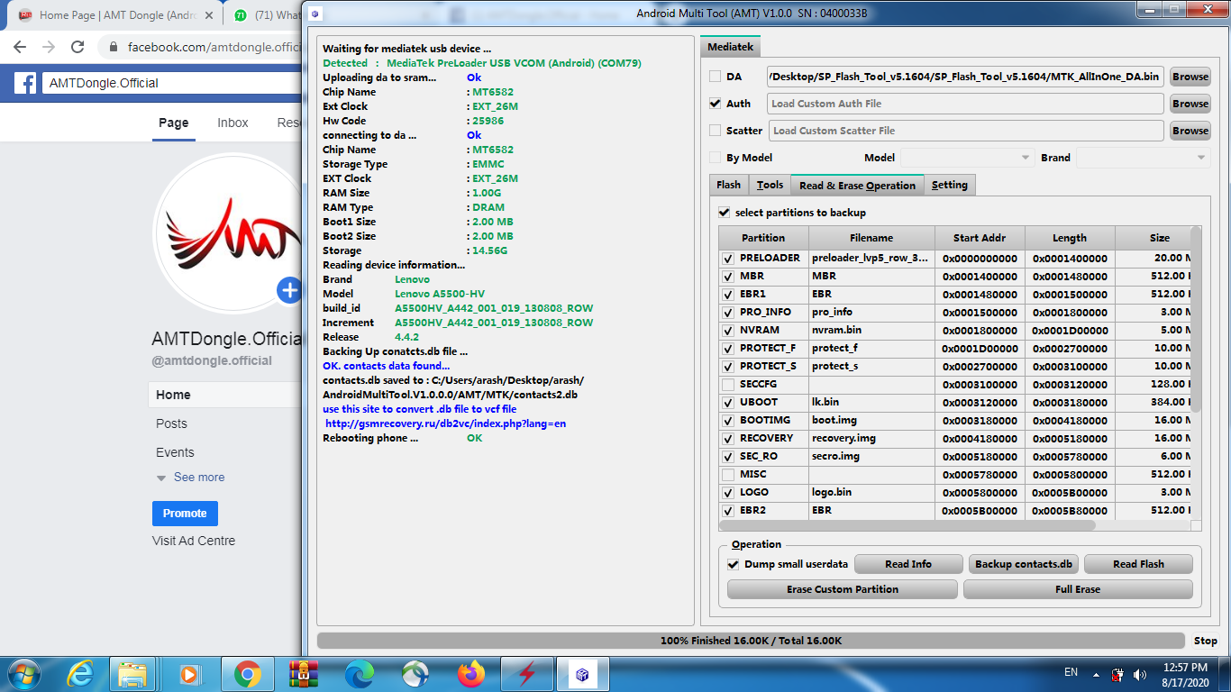
Task: Click Browse for the Auth file
Action: [1190, 104]
